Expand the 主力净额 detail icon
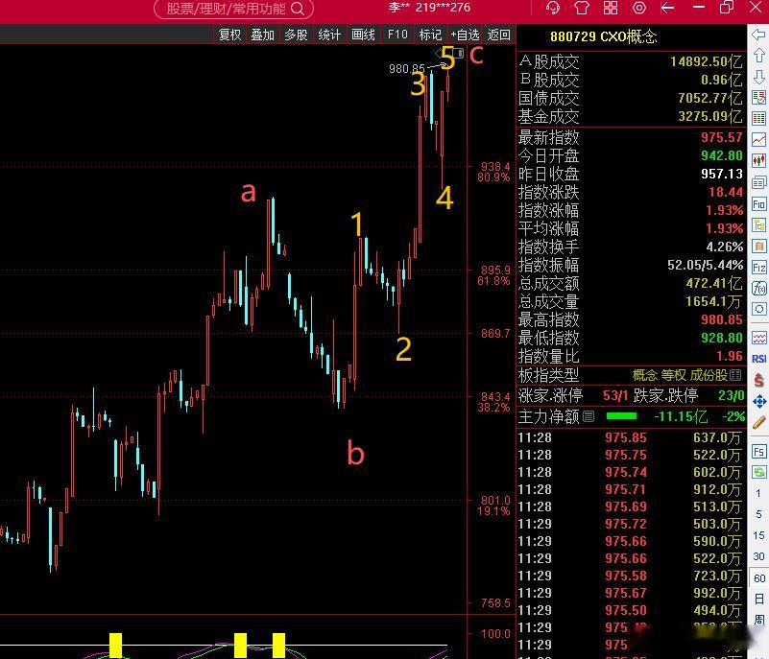The width and height of the screenshot is (769, 659). (589, 416)
